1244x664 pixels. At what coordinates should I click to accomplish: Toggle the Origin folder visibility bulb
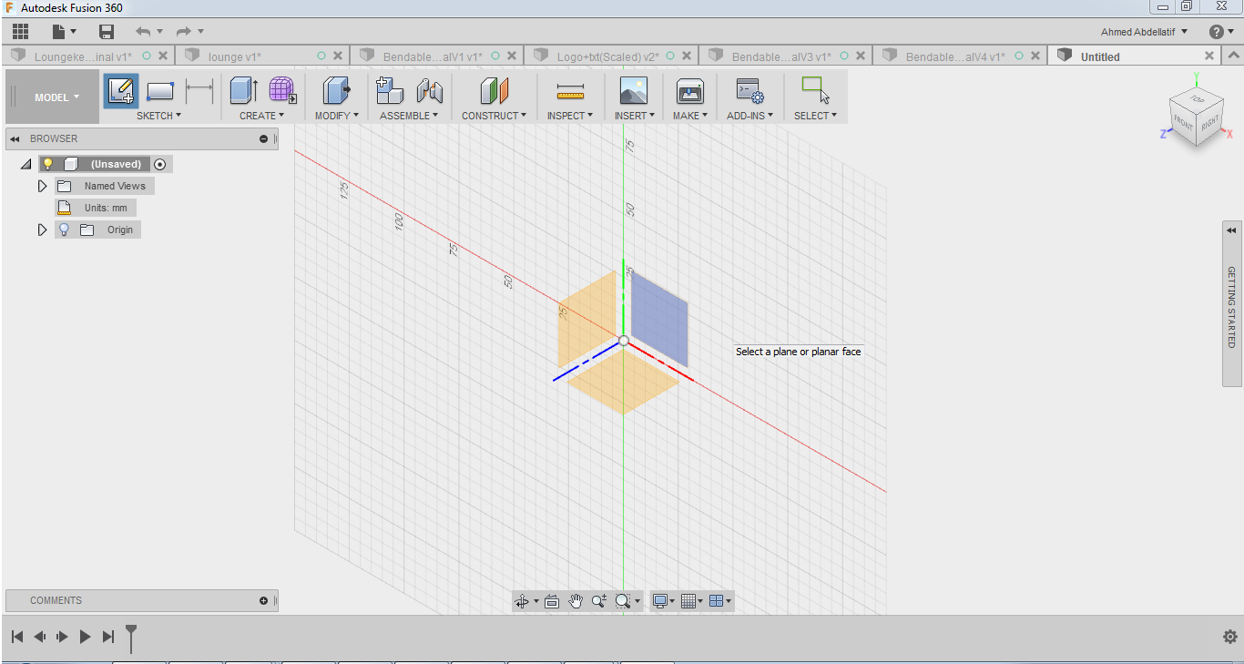pos(64,230)
